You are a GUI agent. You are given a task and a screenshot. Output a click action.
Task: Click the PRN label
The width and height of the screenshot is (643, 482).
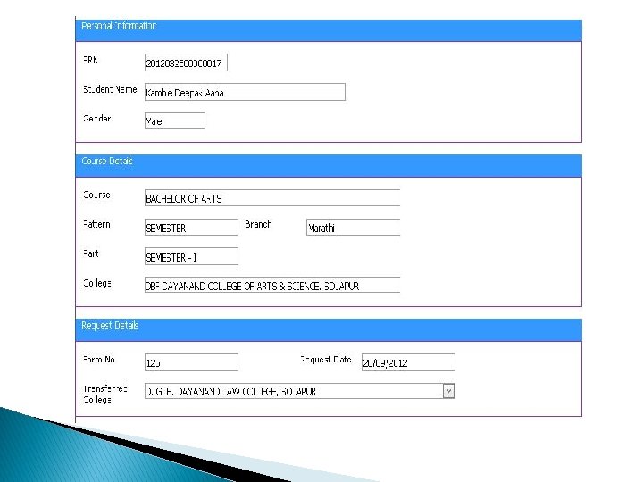pyautogui.click(x=90, y=60)
